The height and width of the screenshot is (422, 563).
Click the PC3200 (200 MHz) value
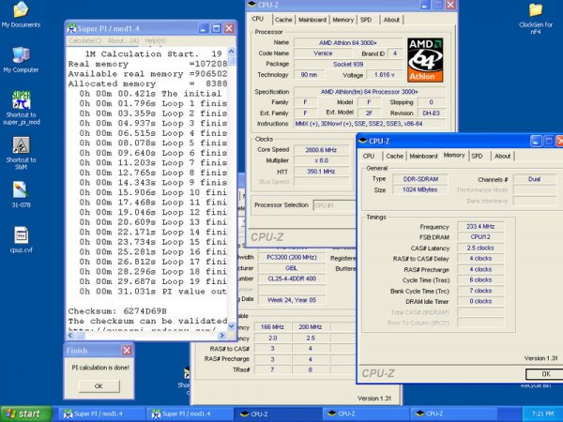click(292, 257)
